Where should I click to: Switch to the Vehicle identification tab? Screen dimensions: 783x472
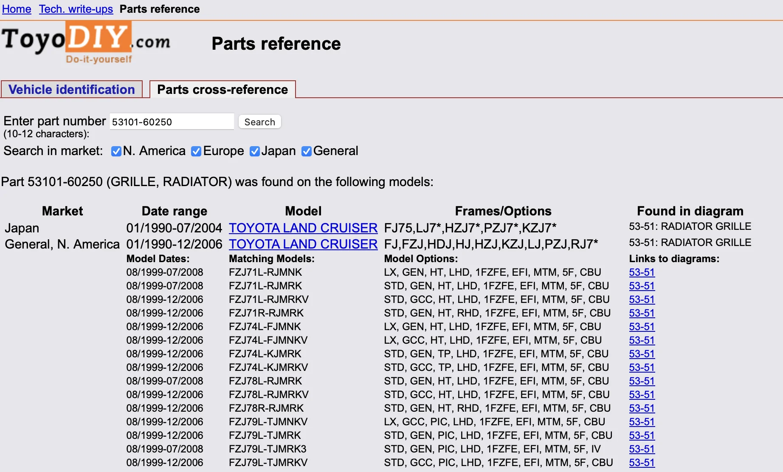72,89
